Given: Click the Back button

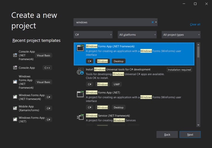Looking at the screenshot, I should point(167,134).
